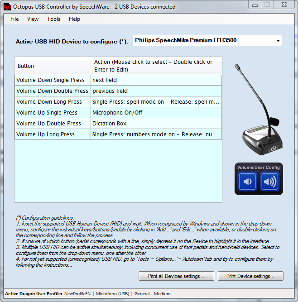Screen dimensions: 298x302
Task: Click the Button column header
Action: 52,66
